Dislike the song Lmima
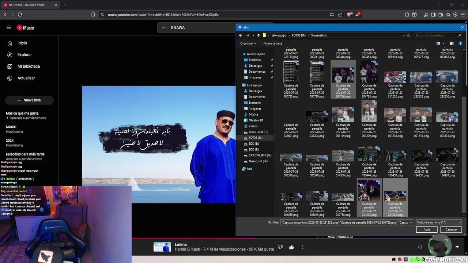The image size is (468, 263). tap(280, 247)
